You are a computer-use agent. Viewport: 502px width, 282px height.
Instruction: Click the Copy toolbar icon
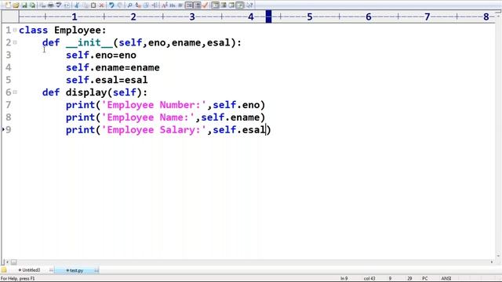pos(85,5)
